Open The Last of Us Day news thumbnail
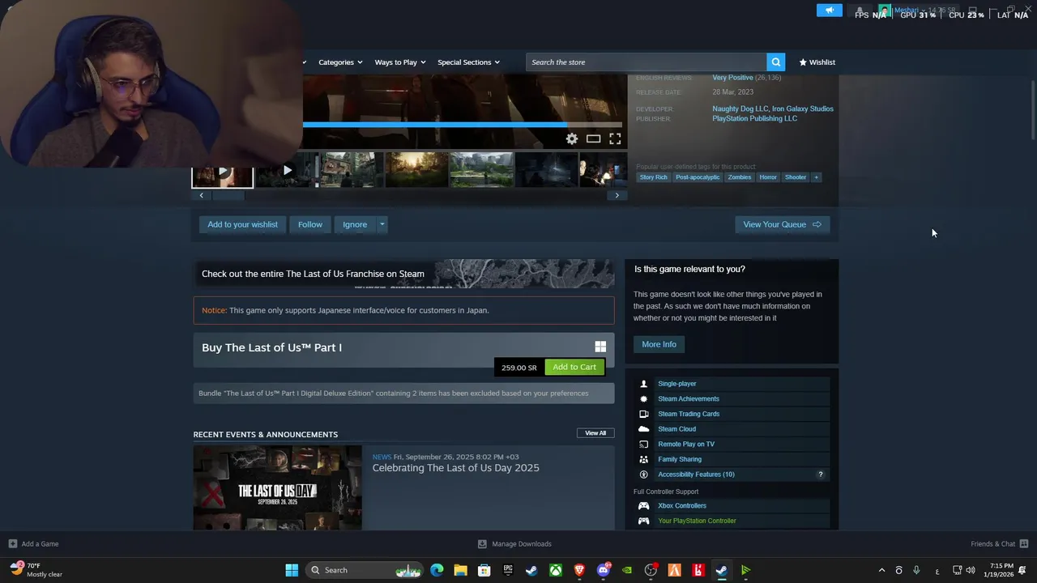 tap(277, 487)
